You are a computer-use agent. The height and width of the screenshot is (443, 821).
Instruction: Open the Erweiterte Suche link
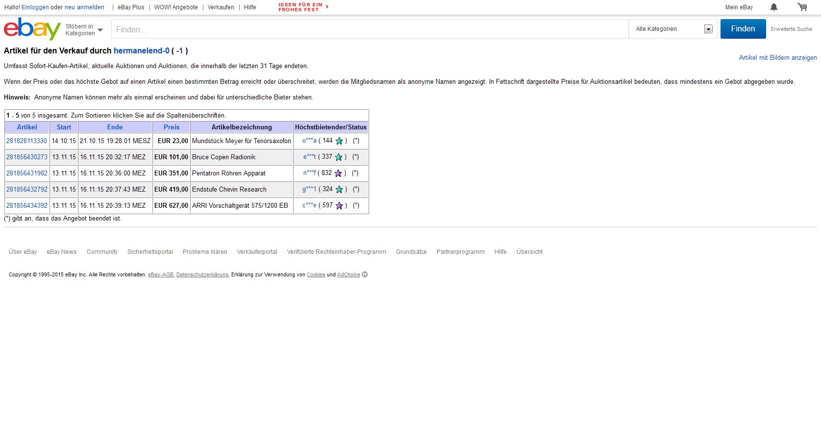pyautogui.click(x=791, y=29)
